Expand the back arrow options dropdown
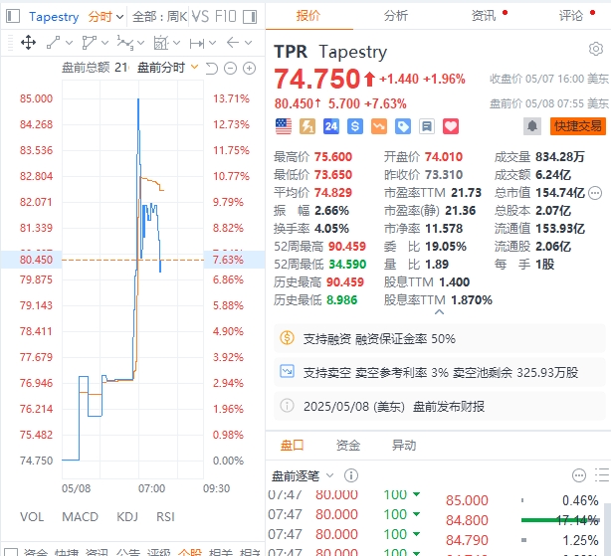Viewport: 611px width, 556px height. [248, 43]
